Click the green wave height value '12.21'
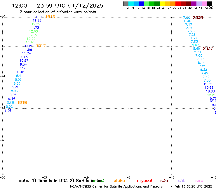 (211, 95)
